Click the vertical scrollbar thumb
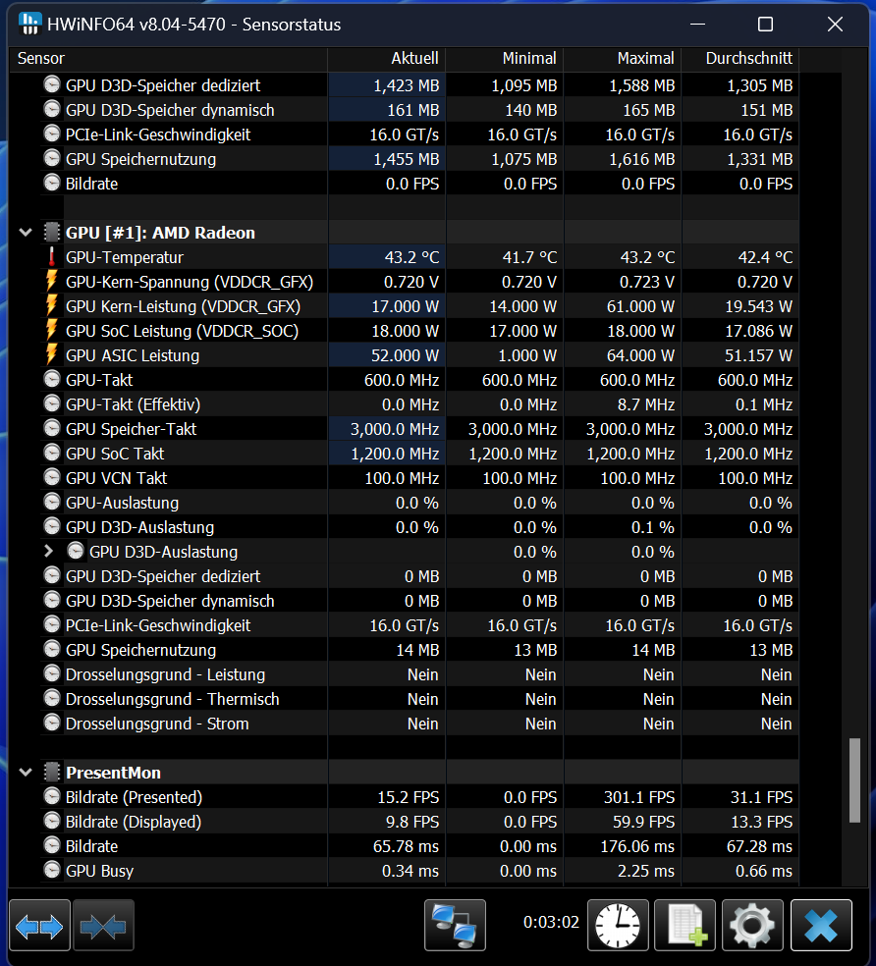This screenshot has height=966, width=876. coord(854,779)
